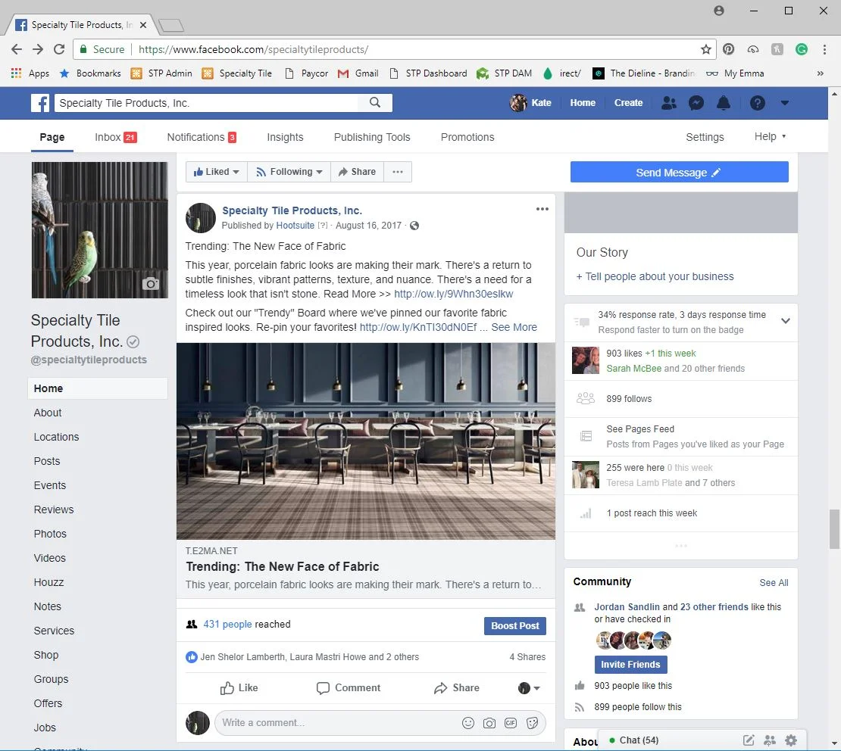
Task: Click the camera icon on profile picture
Action: [x=151, y=284]
